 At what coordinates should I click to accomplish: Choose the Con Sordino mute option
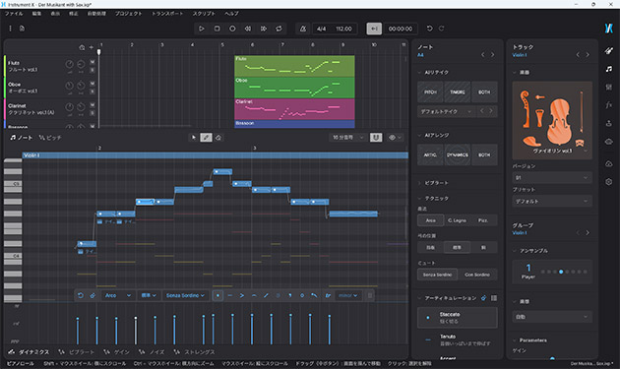[x=477, y=275]
